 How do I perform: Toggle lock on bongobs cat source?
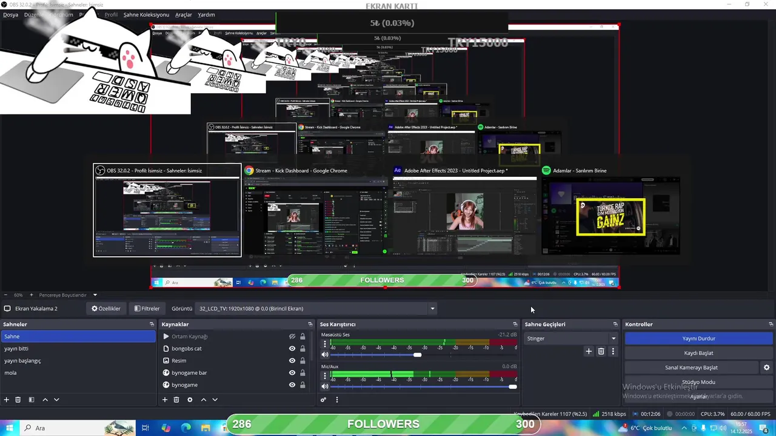click(x=303, y=349)
